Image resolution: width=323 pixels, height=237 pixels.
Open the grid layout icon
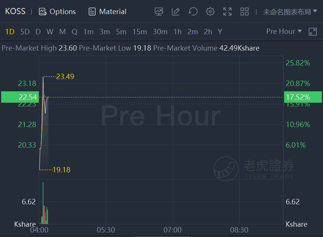(245, 11)
